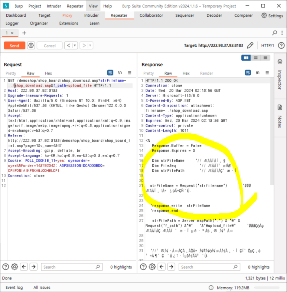Go back to previous request in history
The image size is (287, 292).
click(x=69, y=45)
